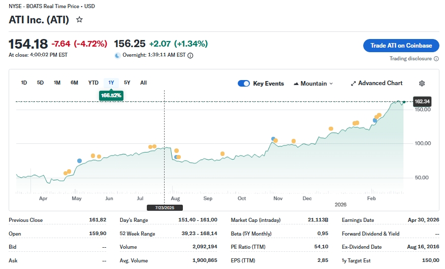
Task: Open the Advanced Chart link
Action: tap(376, 83)
